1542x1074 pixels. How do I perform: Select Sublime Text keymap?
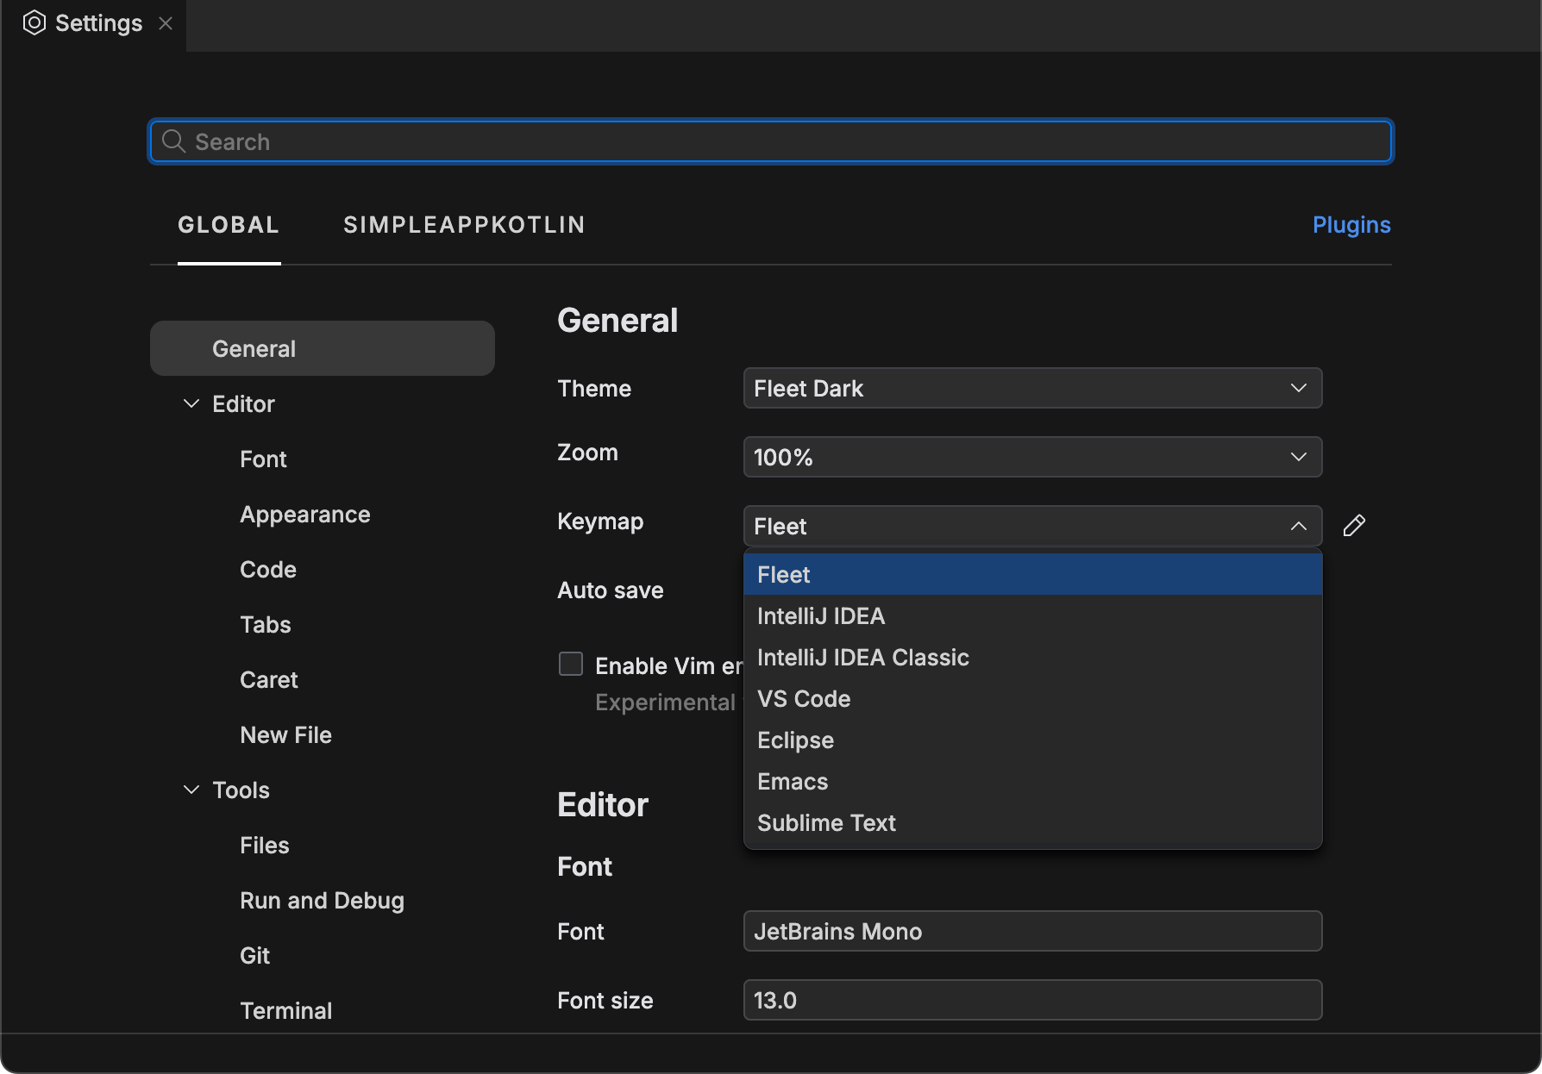pos(825,822)
